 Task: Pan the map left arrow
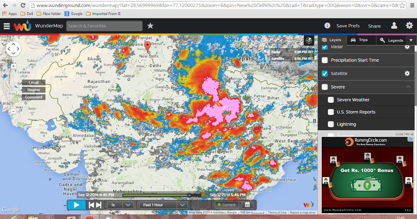9,49
